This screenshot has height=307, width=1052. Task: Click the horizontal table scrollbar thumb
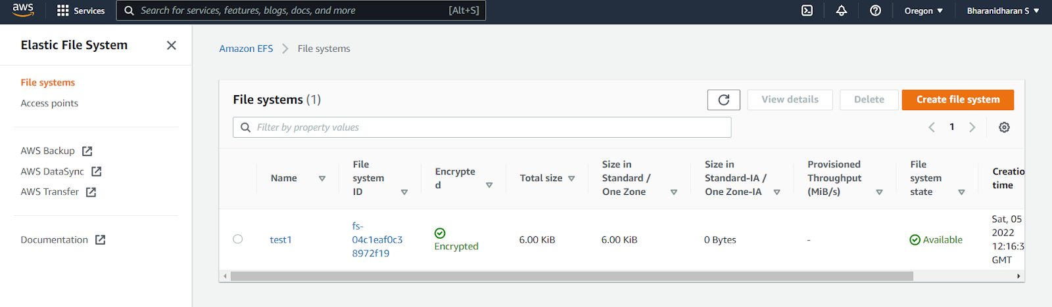click(571, 276)
